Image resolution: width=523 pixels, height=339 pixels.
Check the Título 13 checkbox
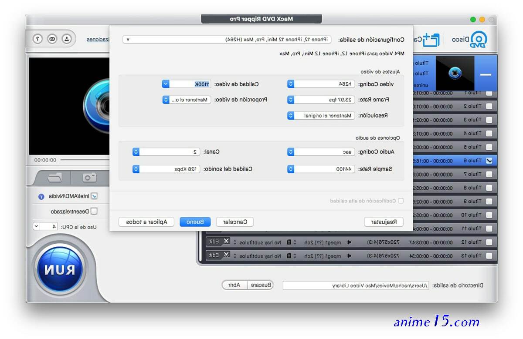(x=489, y=255)
